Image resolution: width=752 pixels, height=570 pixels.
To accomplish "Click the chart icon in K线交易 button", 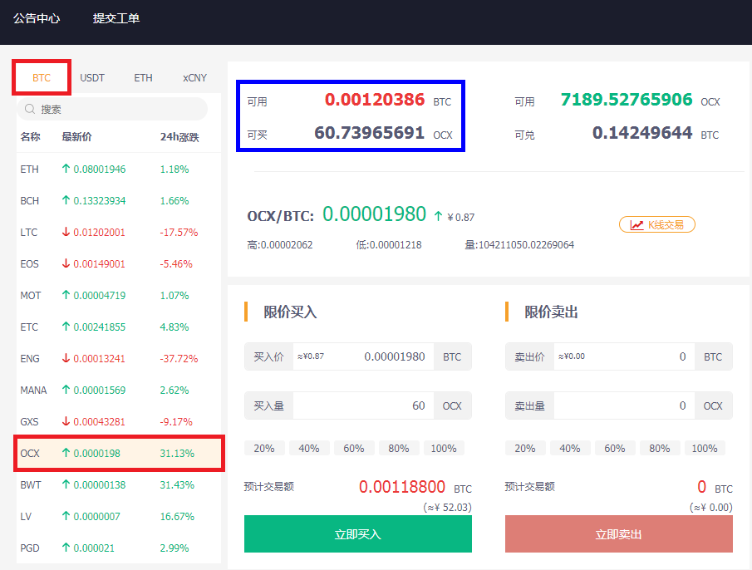I will (x=636, y=225).
